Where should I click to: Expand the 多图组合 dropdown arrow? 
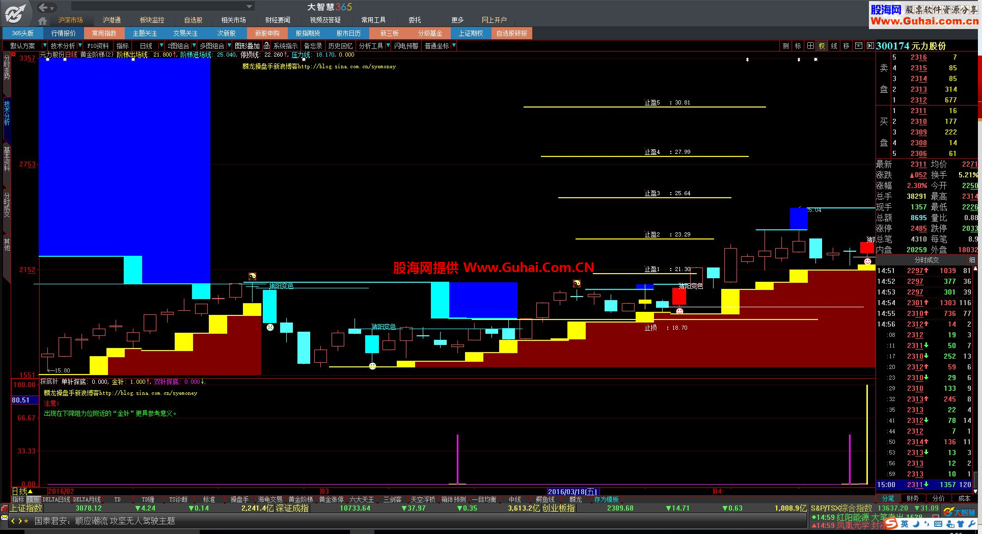[x=228, y=46]
